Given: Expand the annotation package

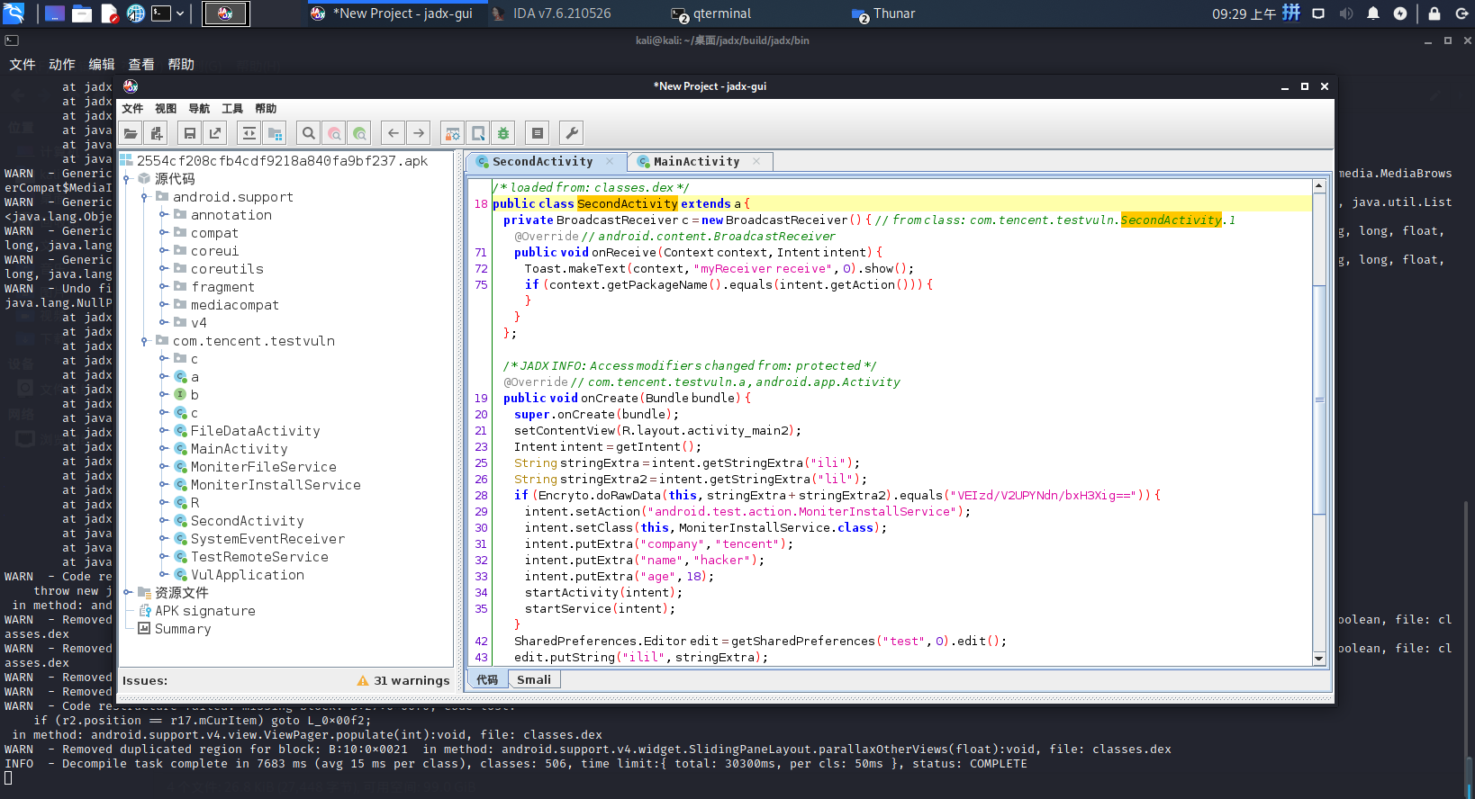Looking at the screenshot, I should [164, 215].
